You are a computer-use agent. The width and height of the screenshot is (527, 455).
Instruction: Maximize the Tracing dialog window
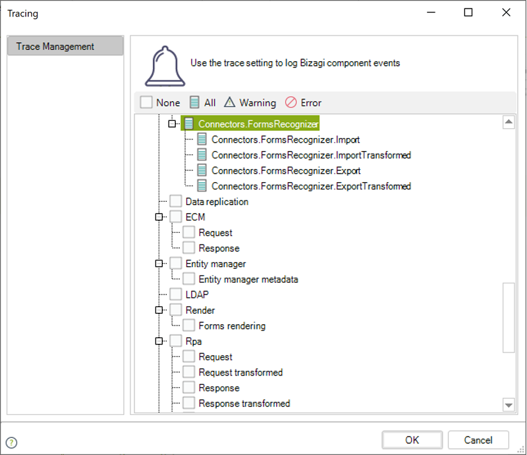click(468, 12)
